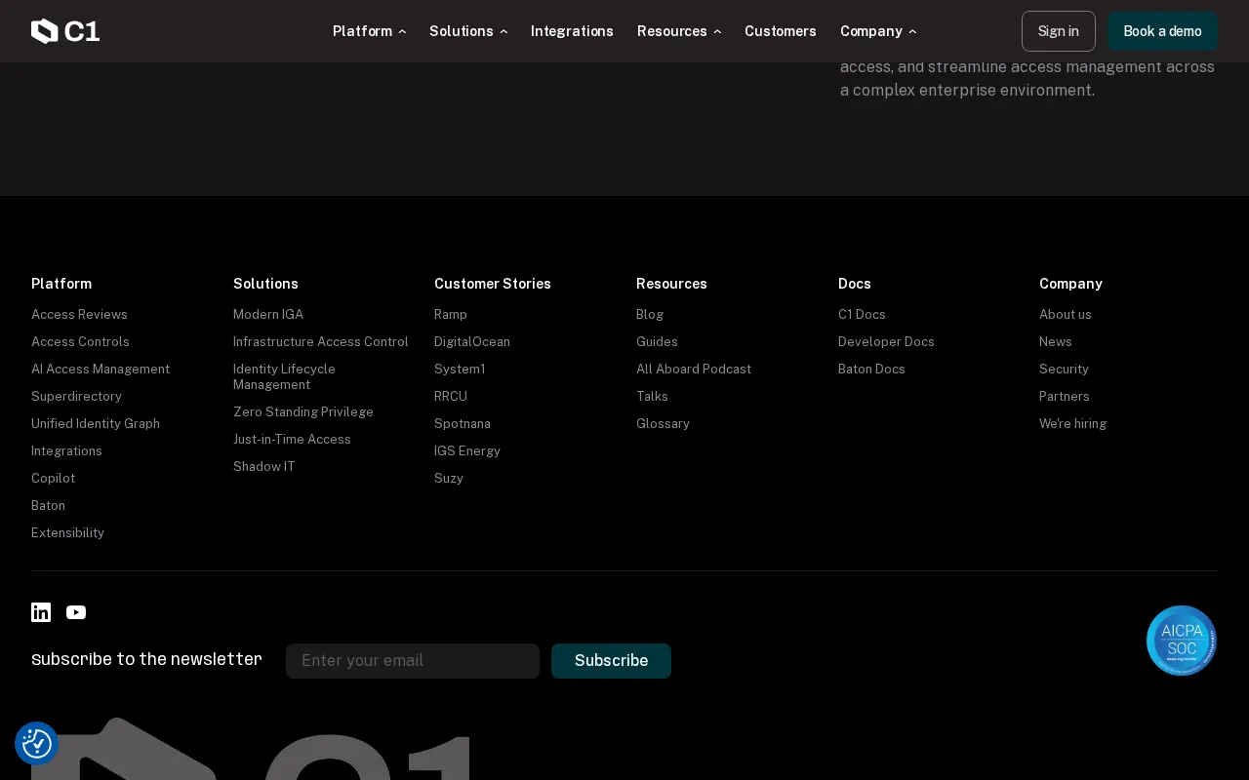Open Customers in top navigation
Image resolution: width=1249 pixels, height=780 pixels.
point(781,31)
